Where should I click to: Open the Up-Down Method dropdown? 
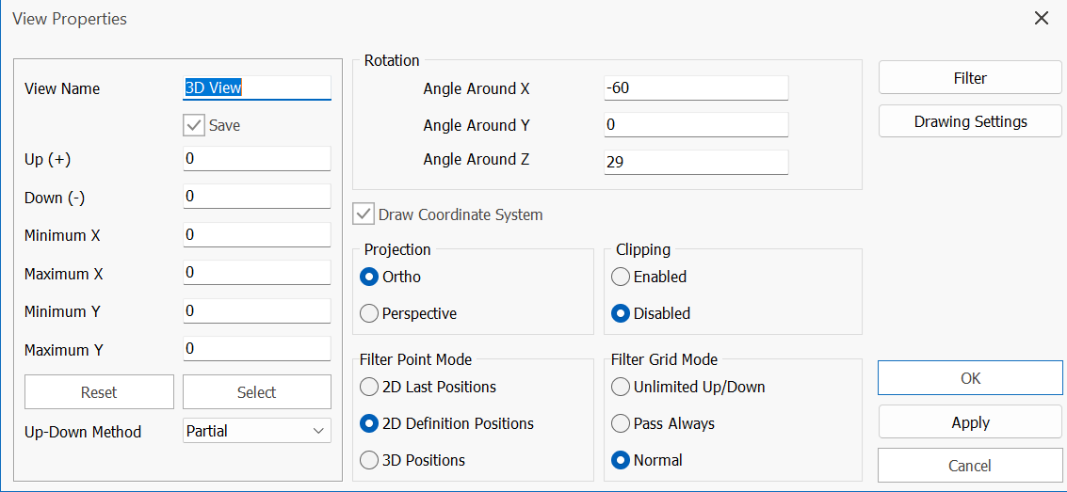tap(256, 431)
